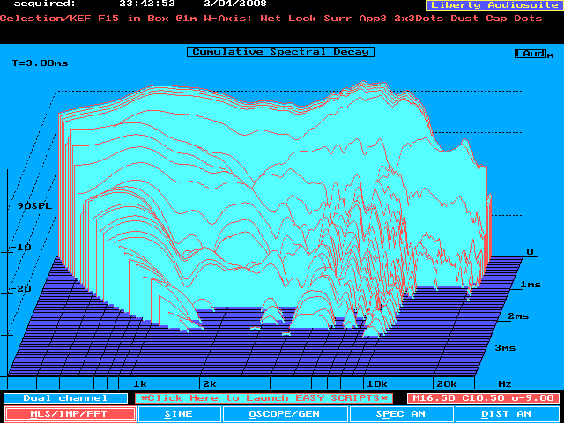Switch to the SPEC AN tab

point(401,413)
